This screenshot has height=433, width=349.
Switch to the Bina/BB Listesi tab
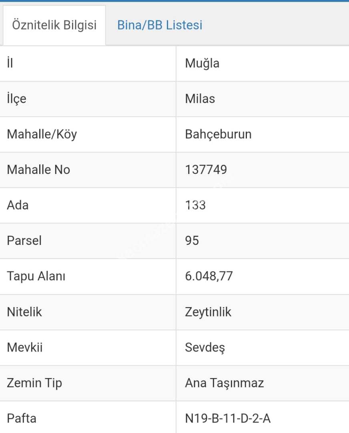tap(160, 25)
